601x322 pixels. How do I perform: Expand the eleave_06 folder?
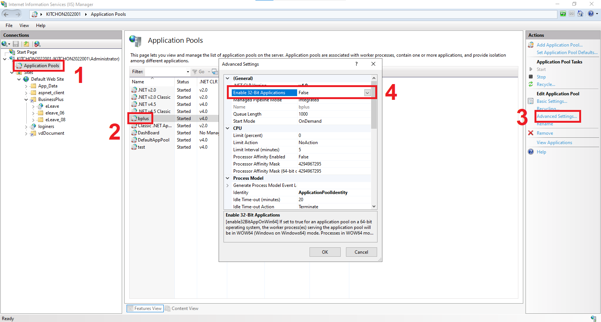coord(33,113)
